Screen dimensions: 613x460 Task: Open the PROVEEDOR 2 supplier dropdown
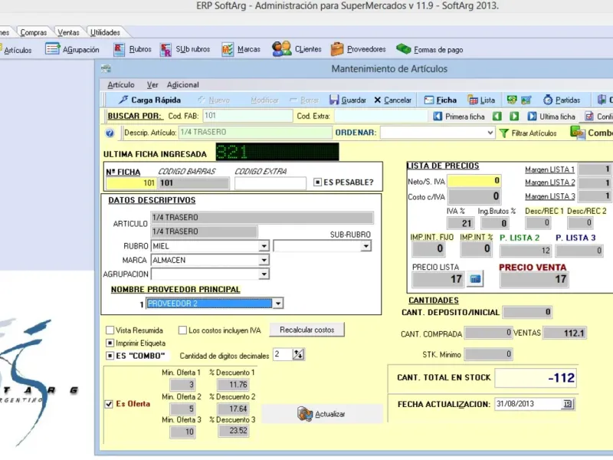point(278,303)
